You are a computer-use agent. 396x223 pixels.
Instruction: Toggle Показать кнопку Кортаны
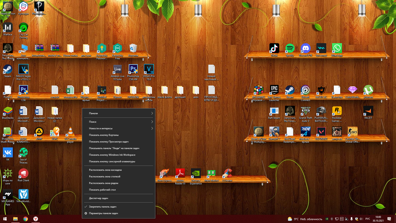click(x=118, y=135)
